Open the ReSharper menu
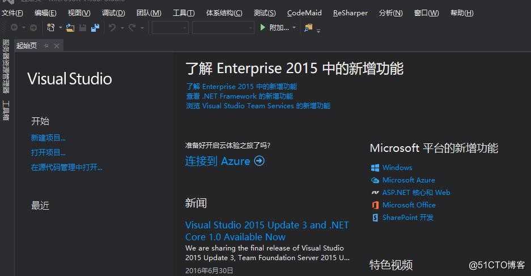 pos(350,13)
